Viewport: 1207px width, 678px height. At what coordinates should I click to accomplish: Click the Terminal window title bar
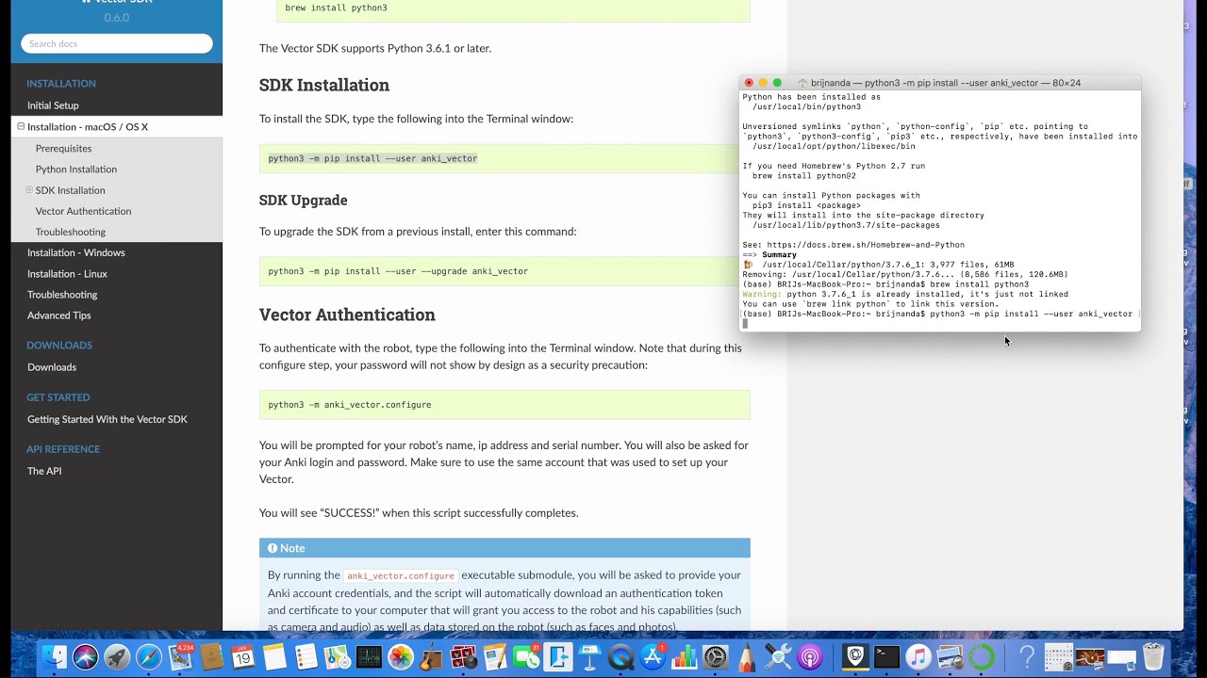[x=940, y=83]
